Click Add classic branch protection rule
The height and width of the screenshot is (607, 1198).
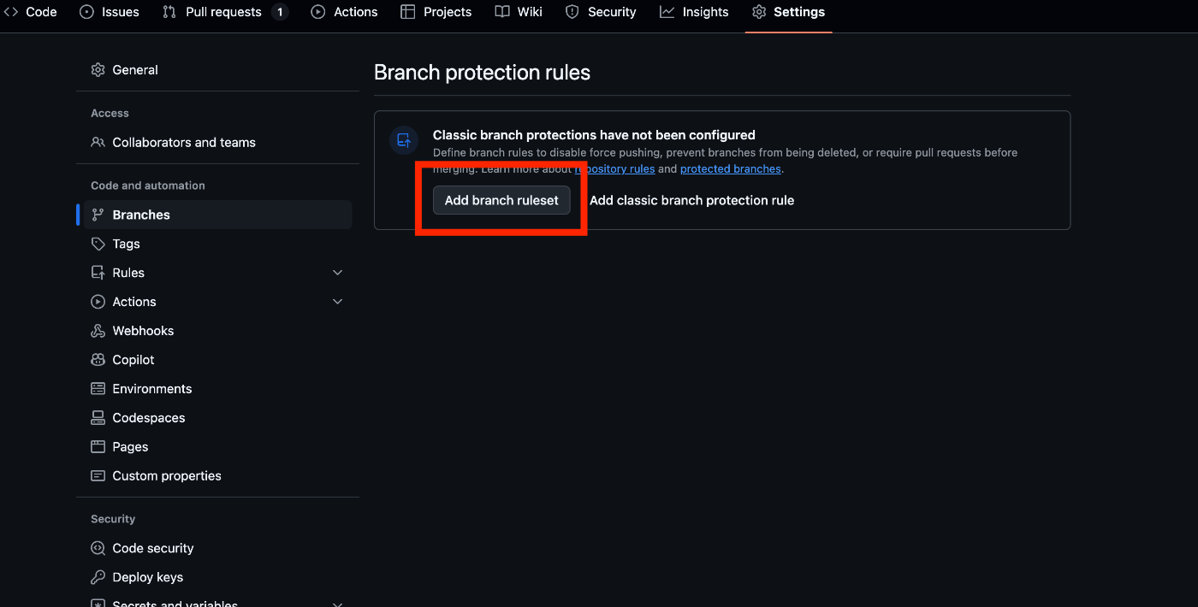click(691, 200)
